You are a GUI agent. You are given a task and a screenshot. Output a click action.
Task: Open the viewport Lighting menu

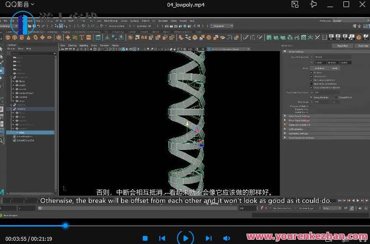pos(84,45)
